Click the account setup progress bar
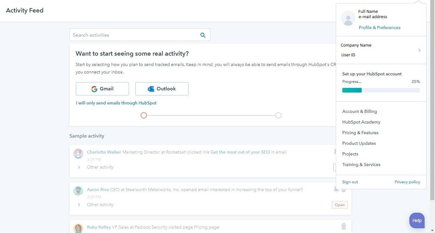The image size is (435, 233). [381, 90]
